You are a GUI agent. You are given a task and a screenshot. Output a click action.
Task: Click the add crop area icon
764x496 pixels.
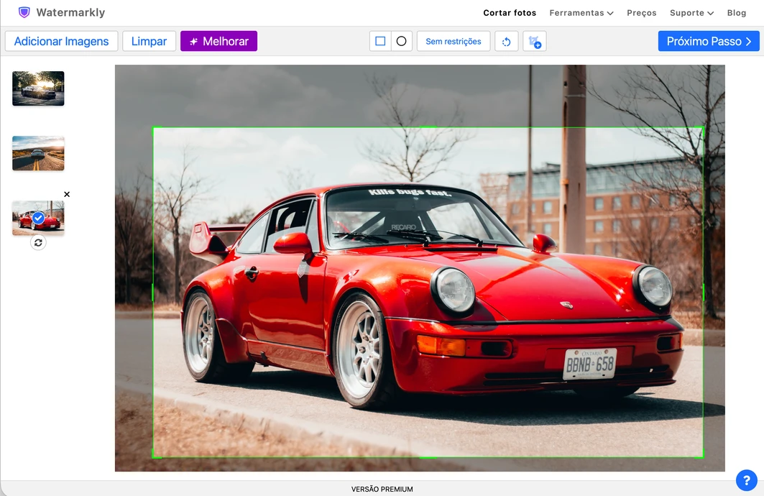tap(535, 42)
